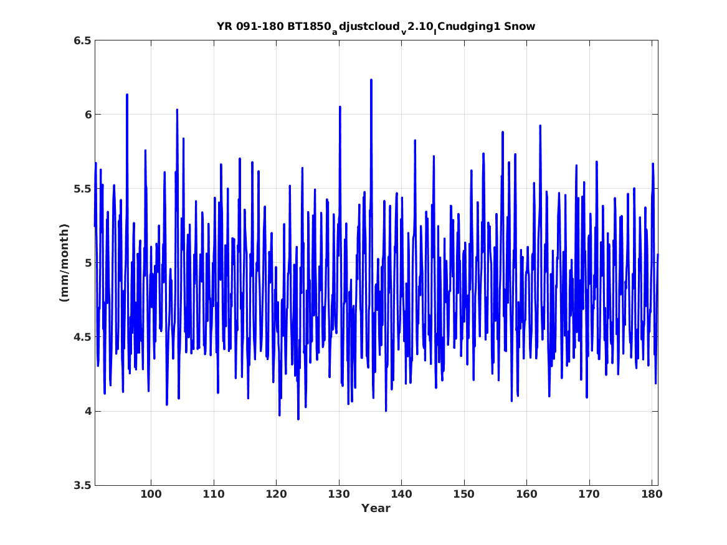This screenshot has height=545, width=727.
Task: Click the highest snow peak near year 135
Action: (371, 80)
